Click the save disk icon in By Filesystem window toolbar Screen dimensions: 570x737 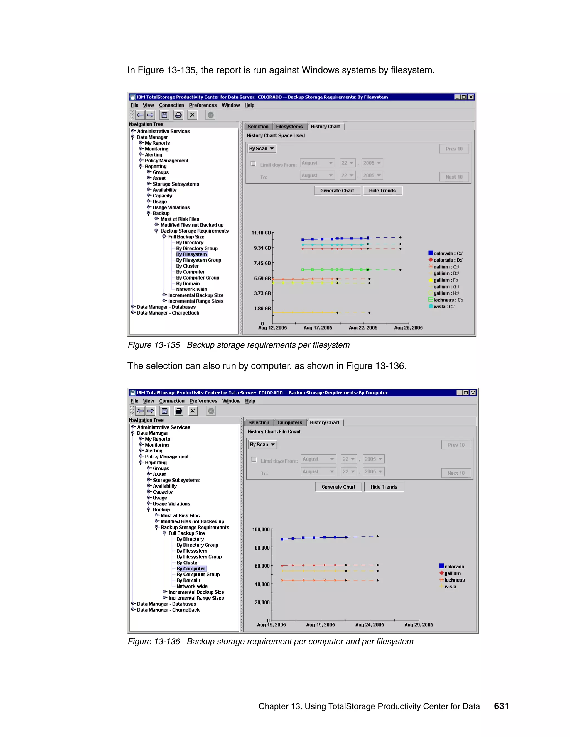click(x=164, y=115)
